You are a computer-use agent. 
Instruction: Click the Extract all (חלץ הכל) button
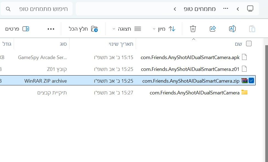point(83,29)
